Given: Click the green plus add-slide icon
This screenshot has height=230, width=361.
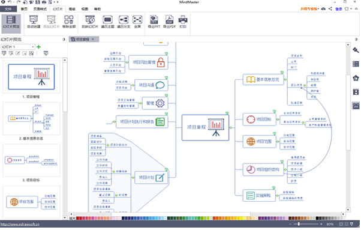Looking at the screenshot, I should click(x=38, y=47).
